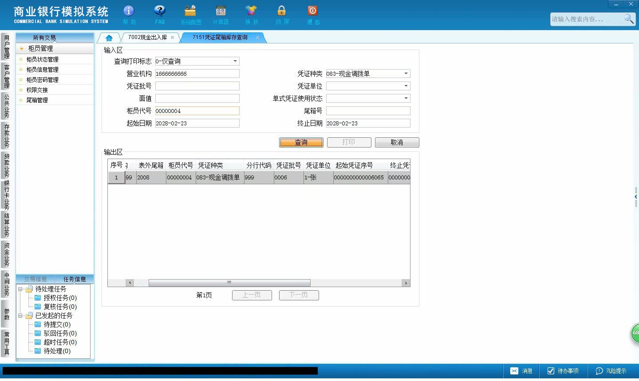Open 消息 messages in status bar

click(521, 371)
